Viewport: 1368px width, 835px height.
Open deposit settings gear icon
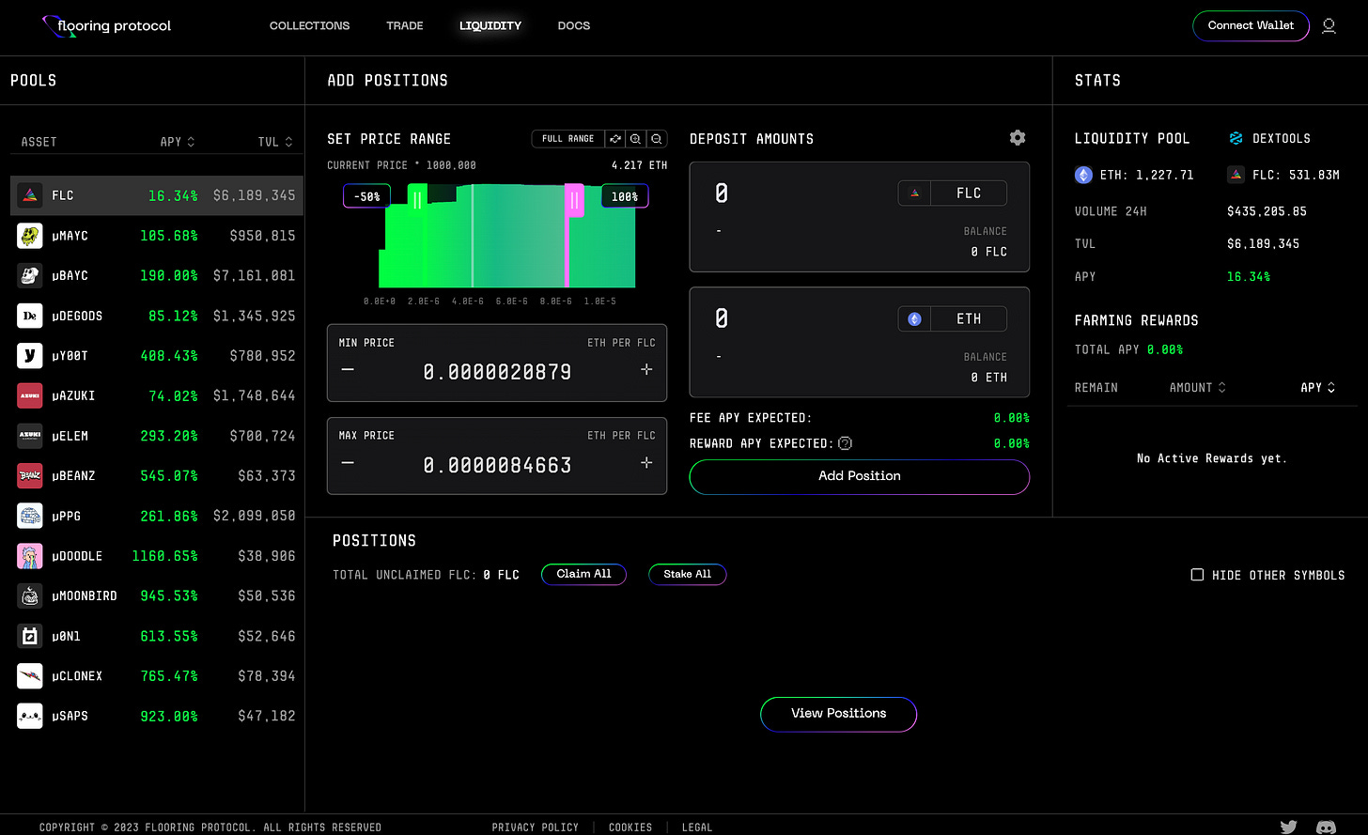click(1018, 138)
